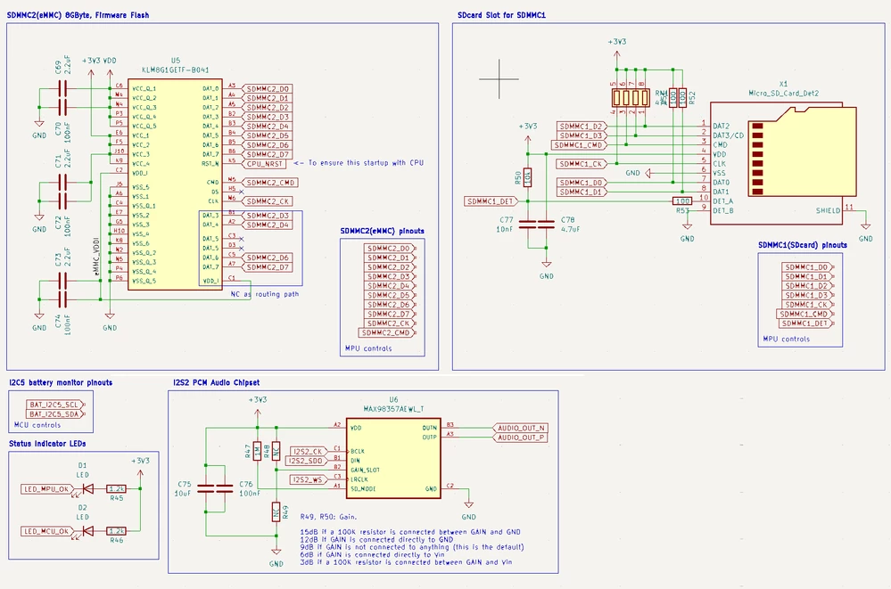891x589 pixels.
Task: Select the X1 Micro_SD_Card_Det2 connector symbol
Action: (x=783, y=164)
